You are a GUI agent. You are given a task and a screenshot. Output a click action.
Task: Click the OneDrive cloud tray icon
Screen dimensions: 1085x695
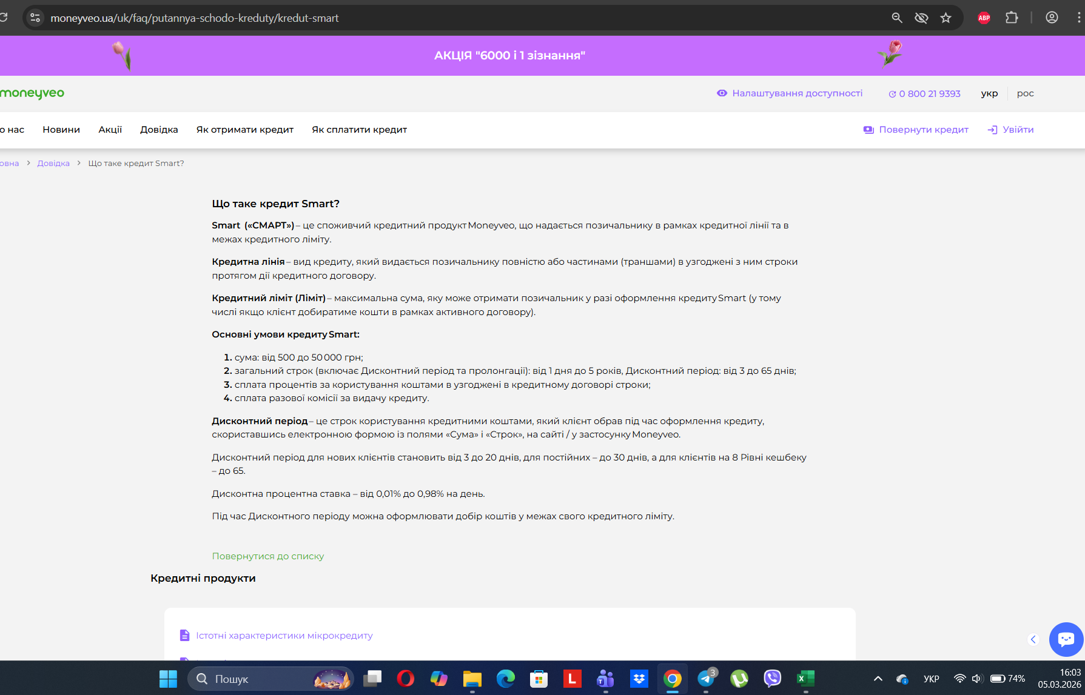(902, 679)
